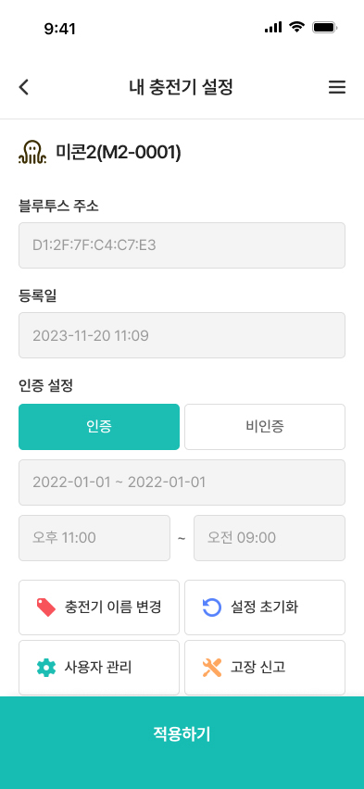Switch to 비인증 mode

265,427
